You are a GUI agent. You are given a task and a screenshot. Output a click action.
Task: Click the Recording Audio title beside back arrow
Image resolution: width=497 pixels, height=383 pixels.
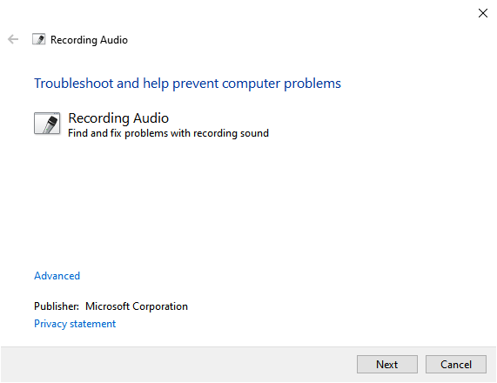pos(89,40)
